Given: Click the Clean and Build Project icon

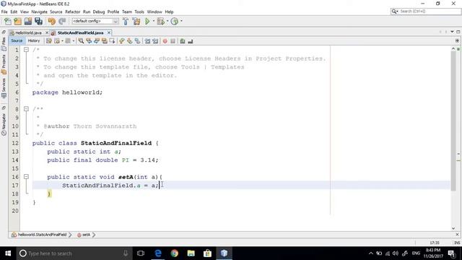Looking at the screenshot, I should 136,21.
